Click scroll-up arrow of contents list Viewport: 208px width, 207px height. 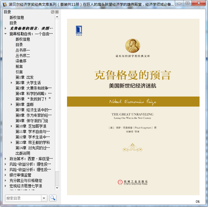[57, 17]
